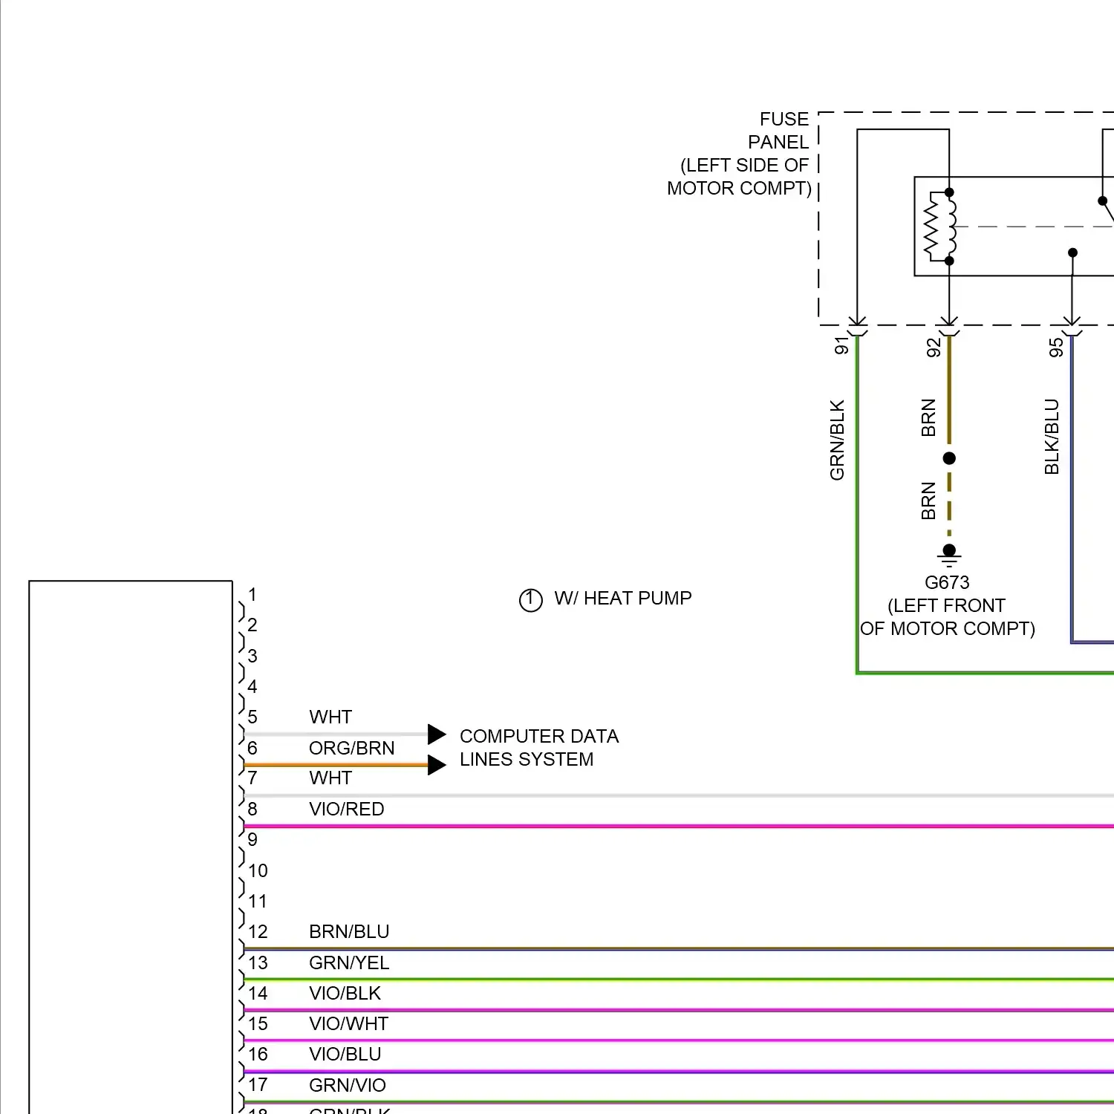Click the blue BLK/BLU vertical wire
Screen dimensions: 1114x1114
point(1072,489)
